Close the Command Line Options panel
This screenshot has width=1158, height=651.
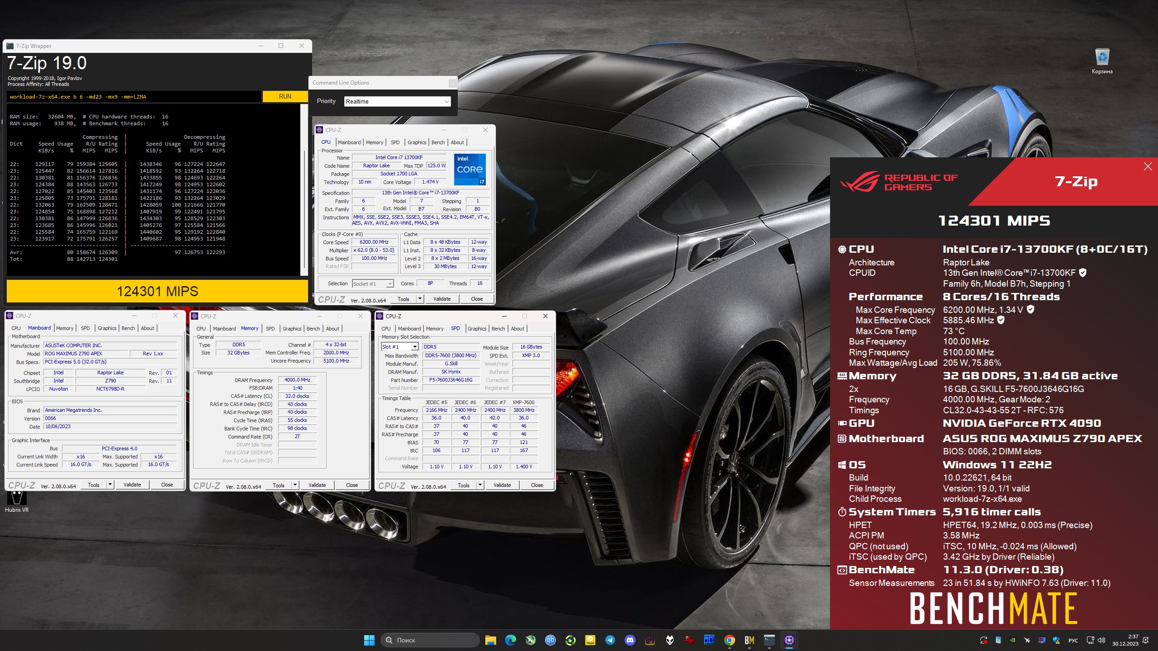coord(452,83)
